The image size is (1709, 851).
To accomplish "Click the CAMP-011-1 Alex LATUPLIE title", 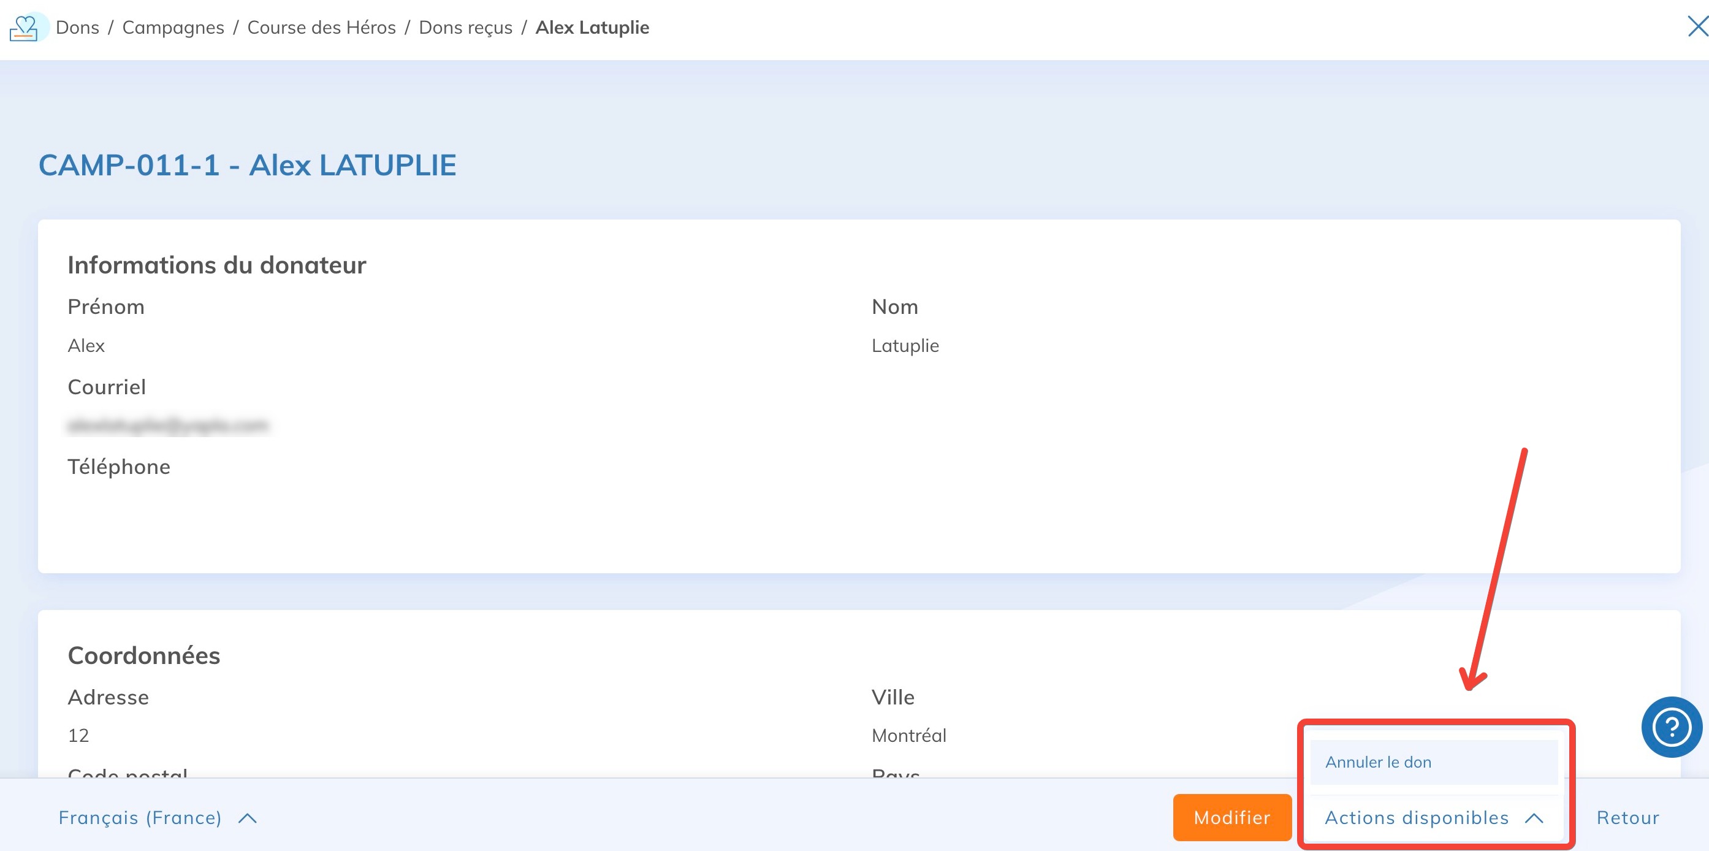I will (248, 166).
